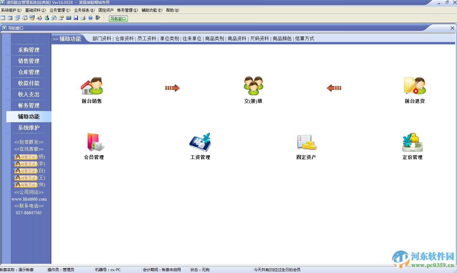The image size is (457, 273).
Task: Open the 部门资料 link
Action: point(102,38)
